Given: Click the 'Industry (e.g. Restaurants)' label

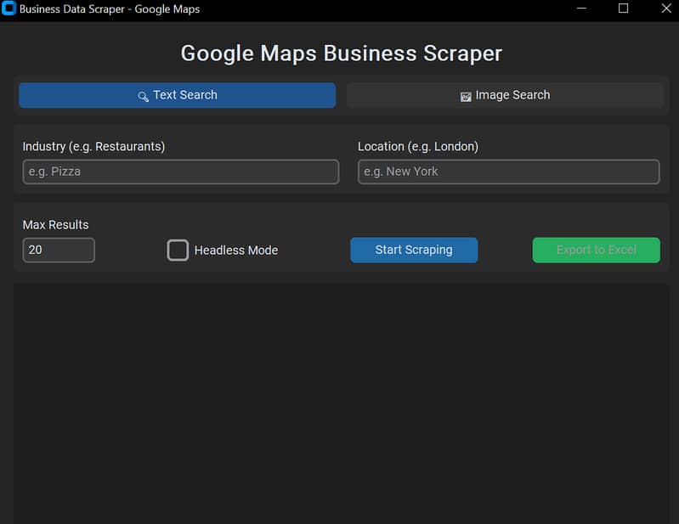Looking at the screenshot, I should click(93, 147).
